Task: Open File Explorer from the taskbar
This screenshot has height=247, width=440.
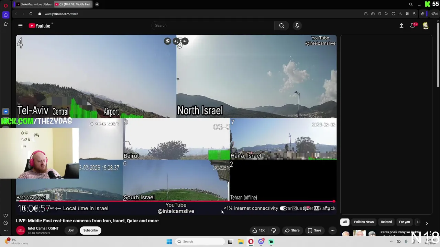Action: click(241, 242)
